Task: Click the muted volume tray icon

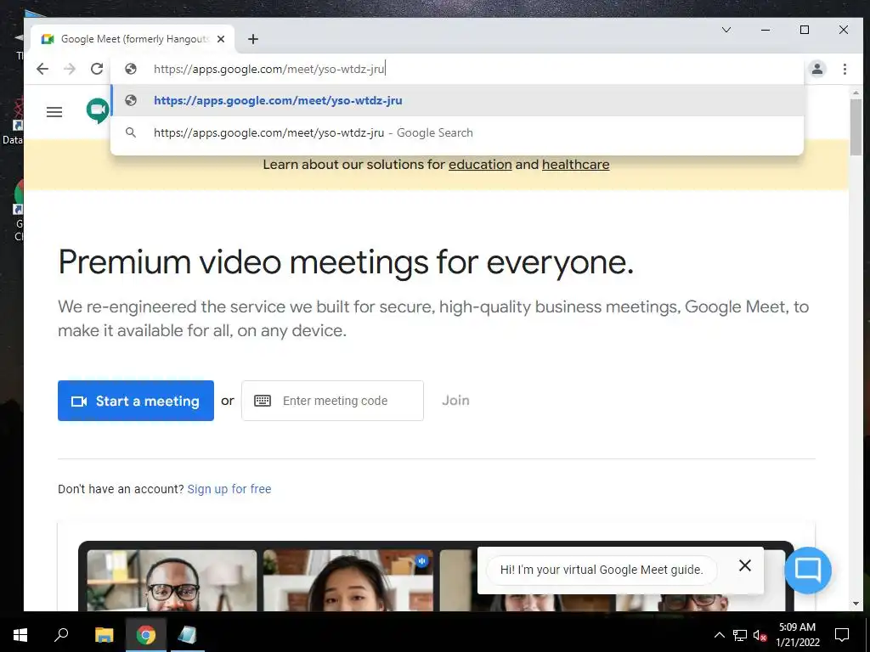Action: (760, 635)
